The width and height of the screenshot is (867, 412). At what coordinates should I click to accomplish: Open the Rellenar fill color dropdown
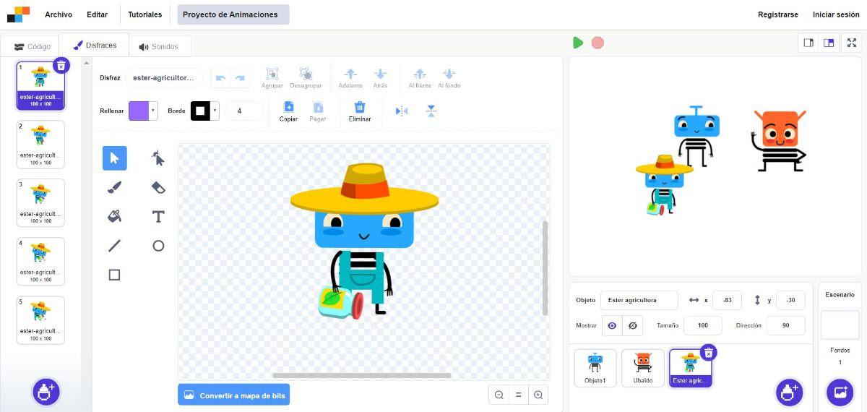click(x=153, y=111)
